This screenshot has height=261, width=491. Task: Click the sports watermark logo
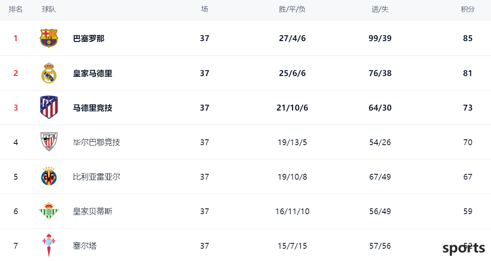point(464,249)
